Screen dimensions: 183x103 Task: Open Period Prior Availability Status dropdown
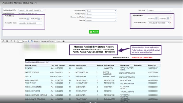click(x=31, y=23)
